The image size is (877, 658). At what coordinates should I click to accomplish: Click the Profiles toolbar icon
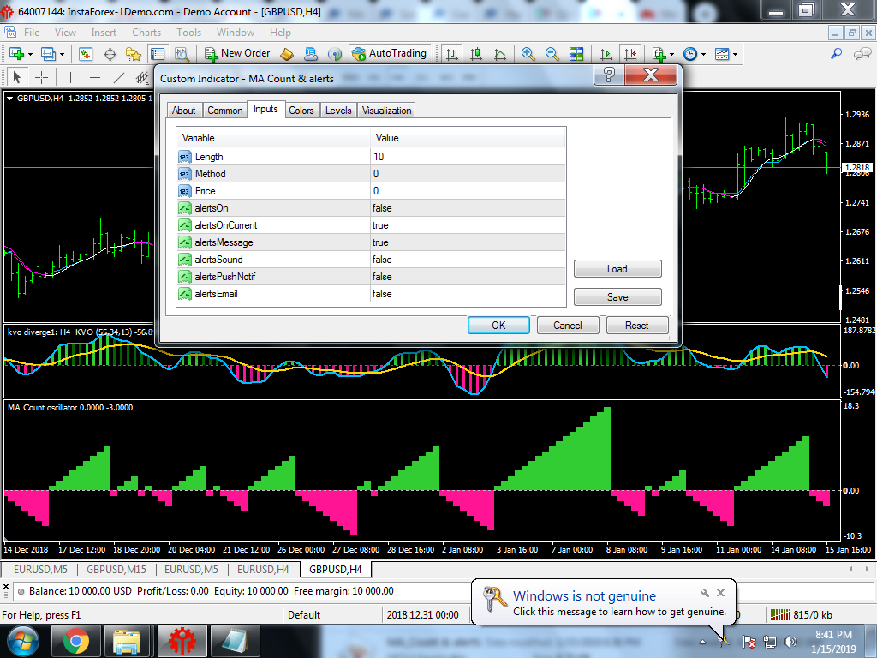click(x=48, y=54)
